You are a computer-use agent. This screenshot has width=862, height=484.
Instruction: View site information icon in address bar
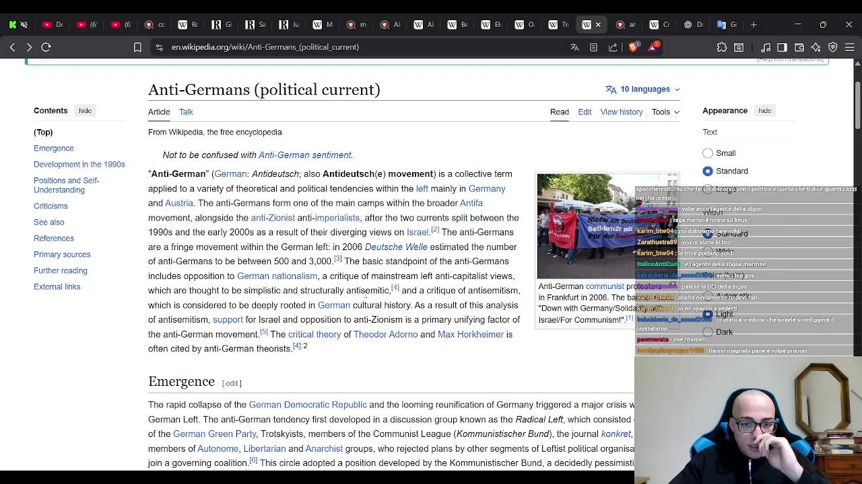click(x=159, y=47)
